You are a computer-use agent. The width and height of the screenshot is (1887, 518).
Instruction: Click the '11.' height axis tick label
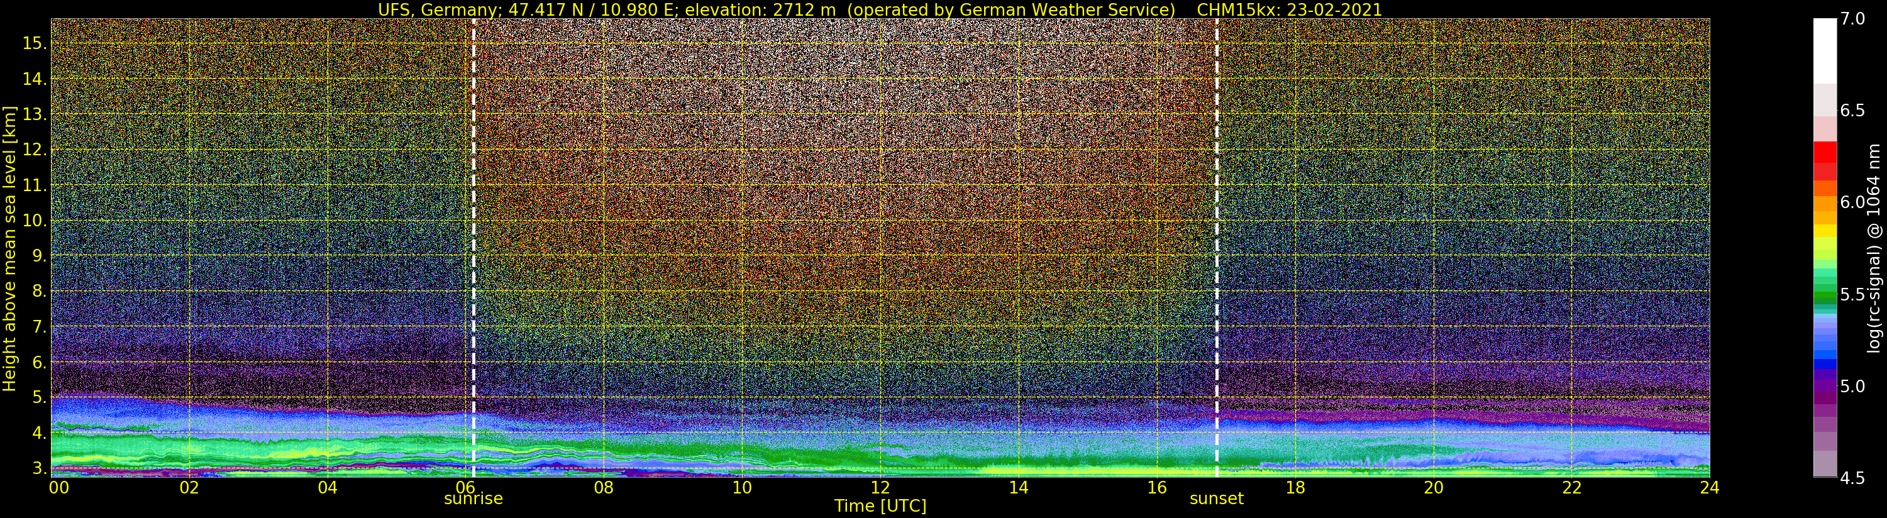(35, 185)
